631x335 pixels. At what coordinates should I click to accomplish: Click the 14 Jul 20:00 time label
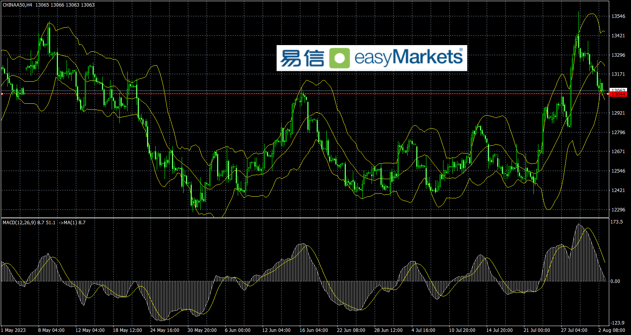pos(500,330)
